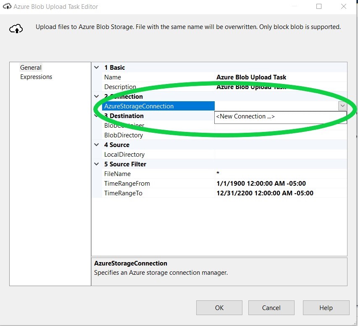Click the Cancel button
The height and width of the screenshot is (326, 358).
[x=271, y=308]
